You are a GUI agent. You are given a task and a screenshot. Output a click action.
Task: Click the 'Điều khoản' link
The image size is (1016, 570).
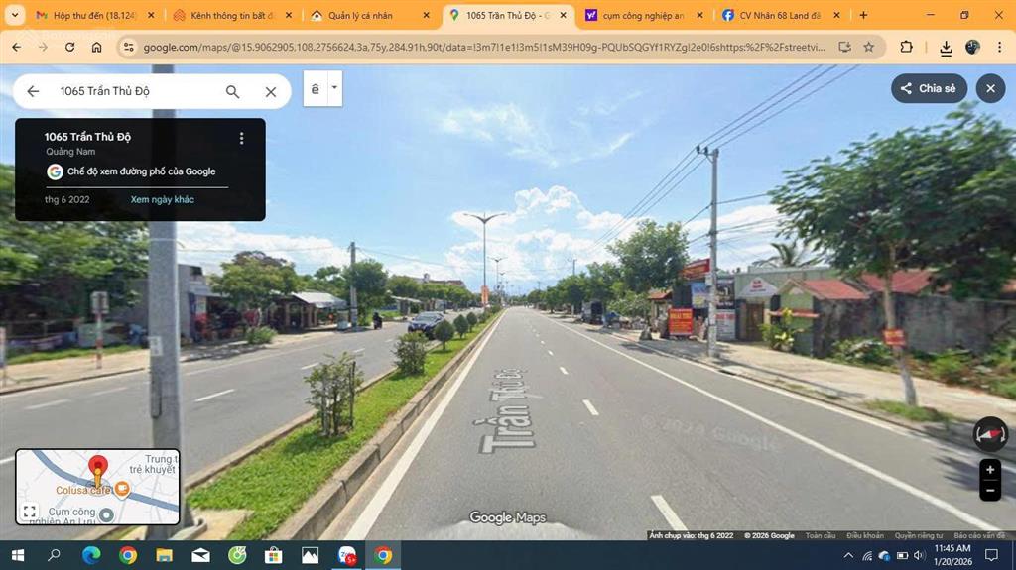click(x=865, y=535)
